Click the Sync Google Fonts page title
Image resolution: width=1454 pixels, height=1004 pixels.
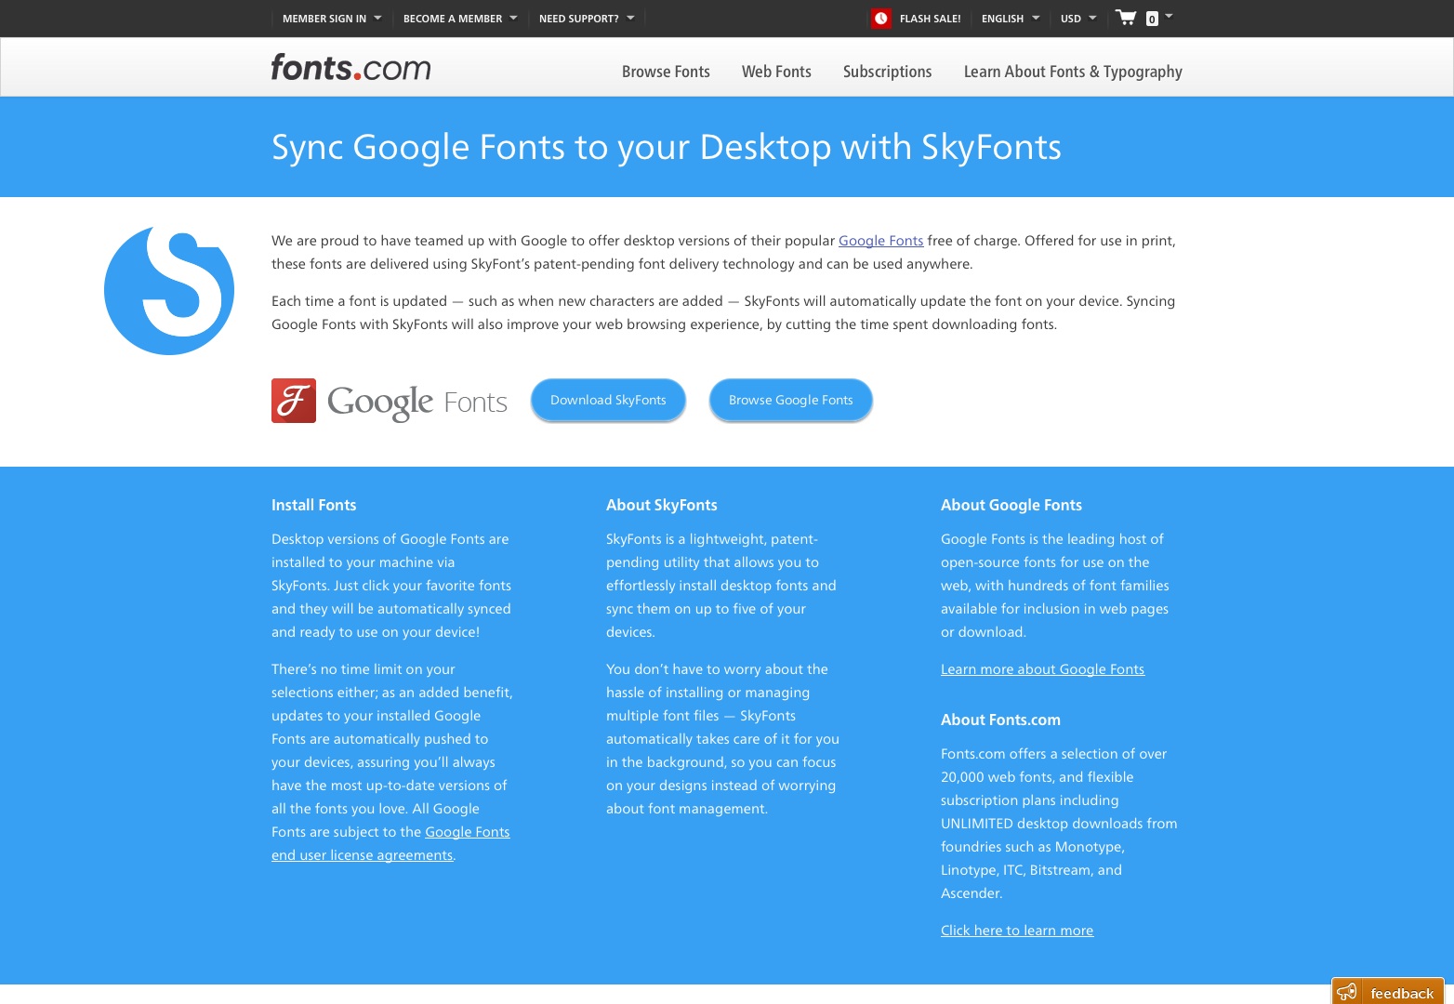[667, 147]
